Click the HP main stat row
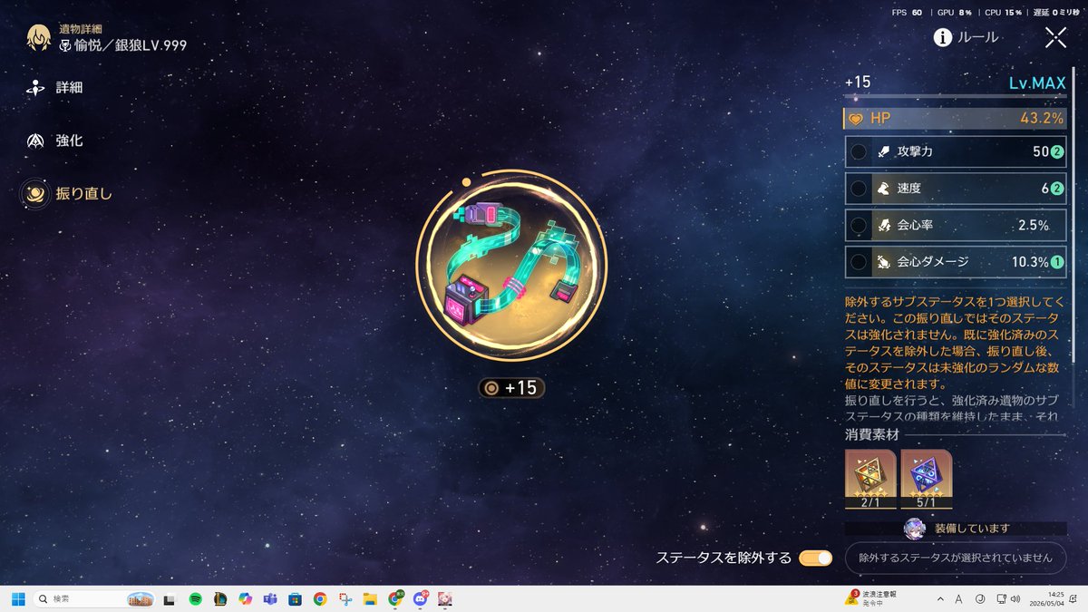1088x612 pixels. click(956, 119)
